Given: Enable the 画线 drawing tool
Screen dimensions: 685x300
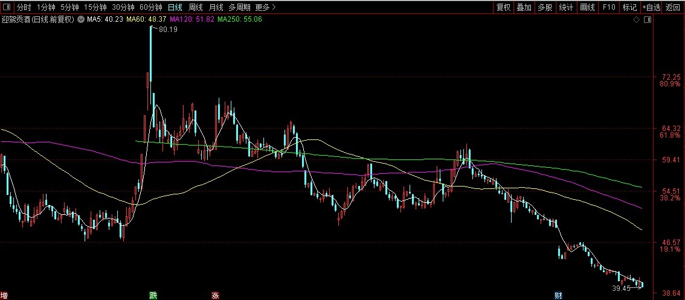Looking at the screenshot, I should (587, 8).
